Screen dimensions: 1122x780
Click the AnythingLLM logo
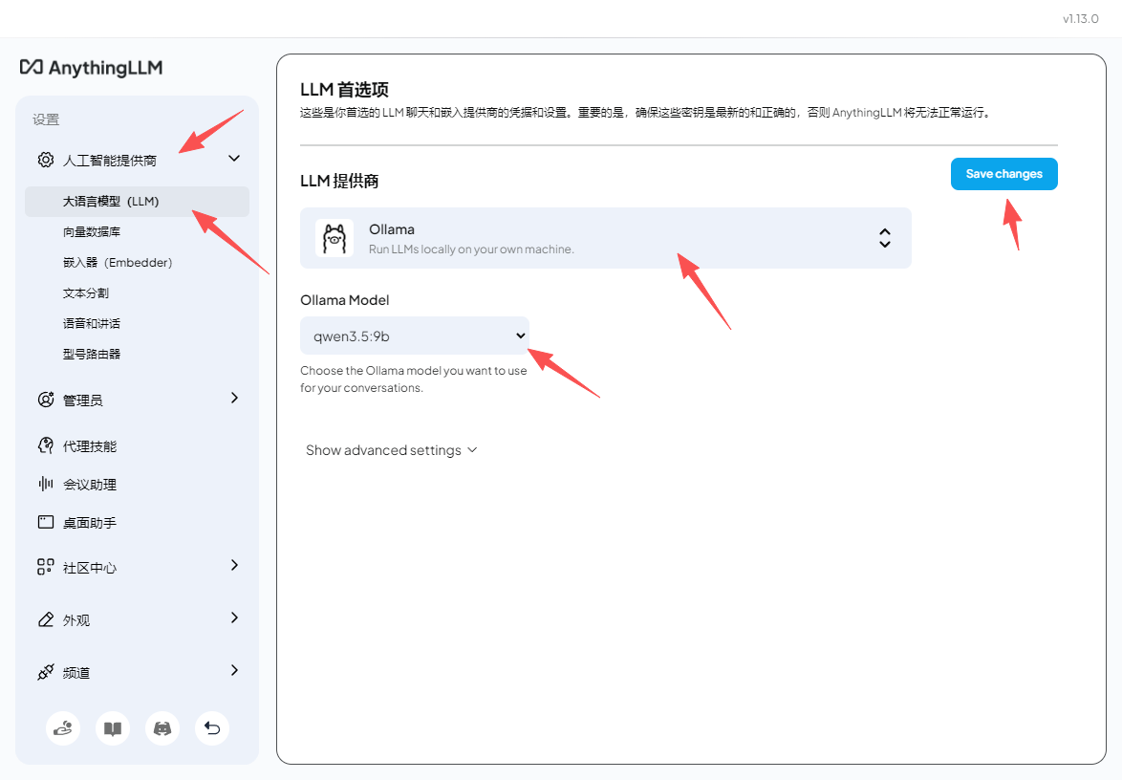[91, 67]
